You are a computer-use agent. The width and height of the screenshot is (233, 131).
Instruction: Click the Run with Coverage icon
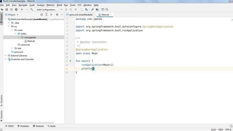click(71, 9)
